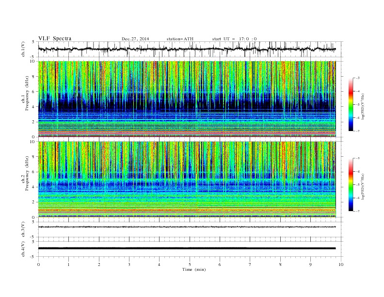Screen dimensions: 384x297
Task: Select the "Dec. 27, 2014" date text
Action: point(135,39)
